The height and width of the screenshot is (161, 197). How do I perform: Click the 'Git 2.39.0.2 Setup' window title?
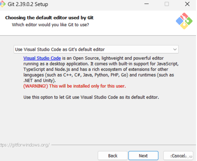point(28,4)
